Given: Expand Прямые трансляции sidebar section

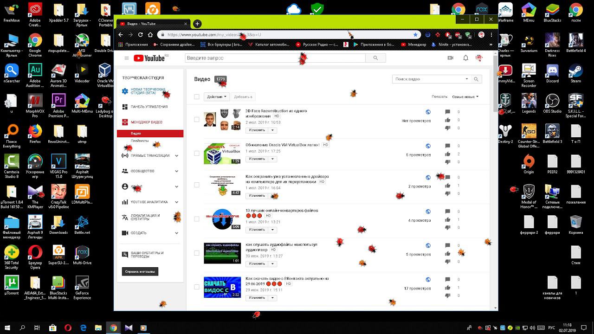Looking at the screenshot, I should (x=177, y=156).
